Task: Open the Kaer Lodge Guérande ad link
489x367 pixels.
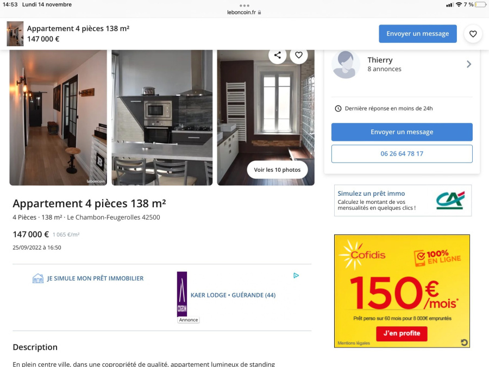Action: point(233,295)
